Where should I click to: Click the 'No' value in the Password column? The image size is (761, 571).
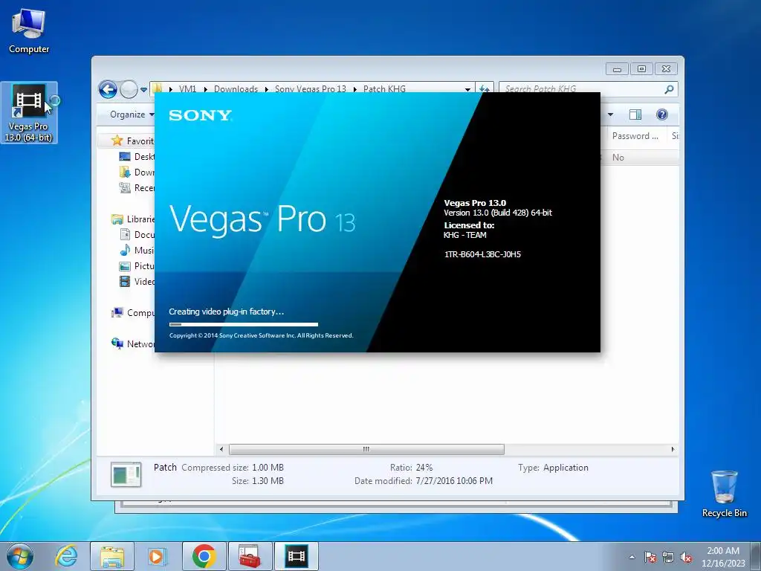point(618,158)
